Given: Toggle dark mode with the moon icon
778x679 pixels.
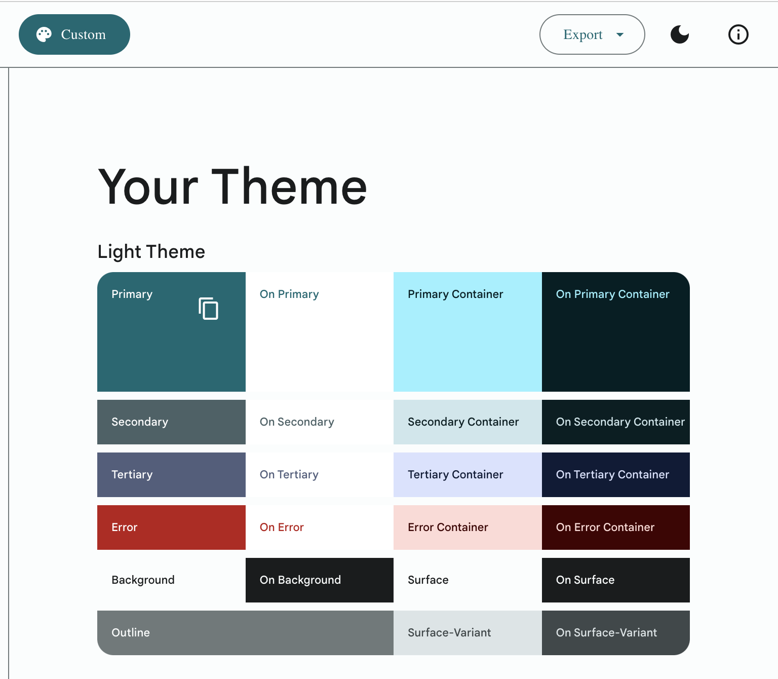Looking at the screenshot, I should tap(679, 34).
